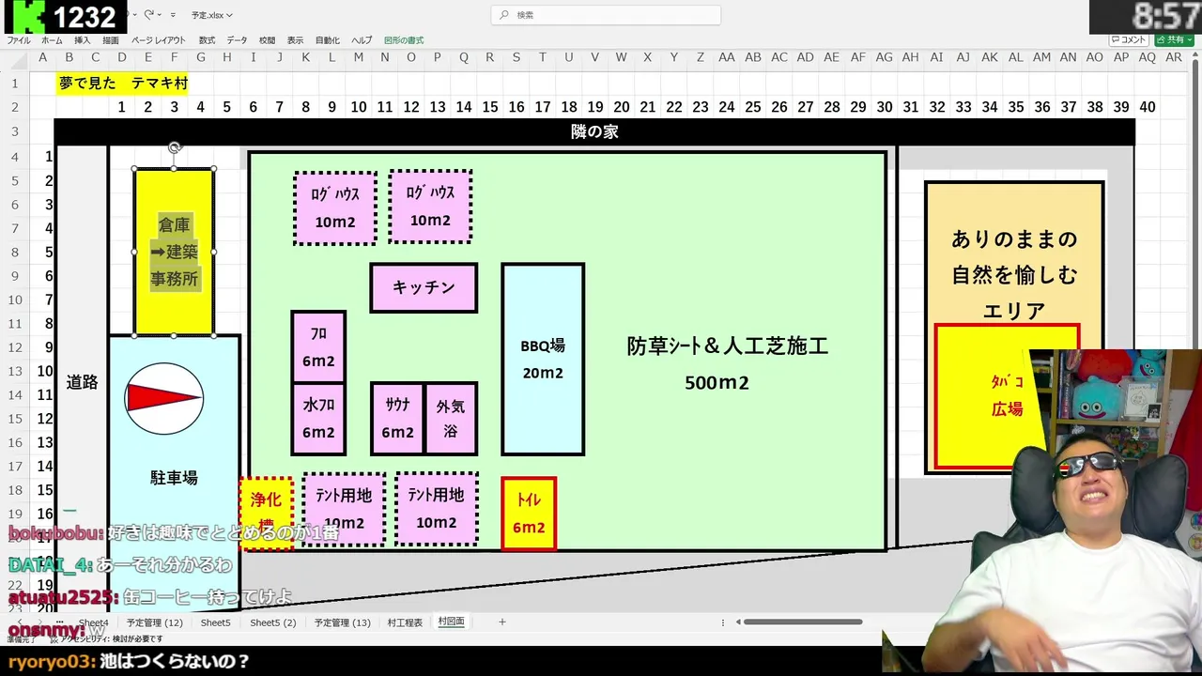This screenshot has height=676, width=1202.
Task: Click the horizontal scrollbar thumb
Action: pos(803,622)
